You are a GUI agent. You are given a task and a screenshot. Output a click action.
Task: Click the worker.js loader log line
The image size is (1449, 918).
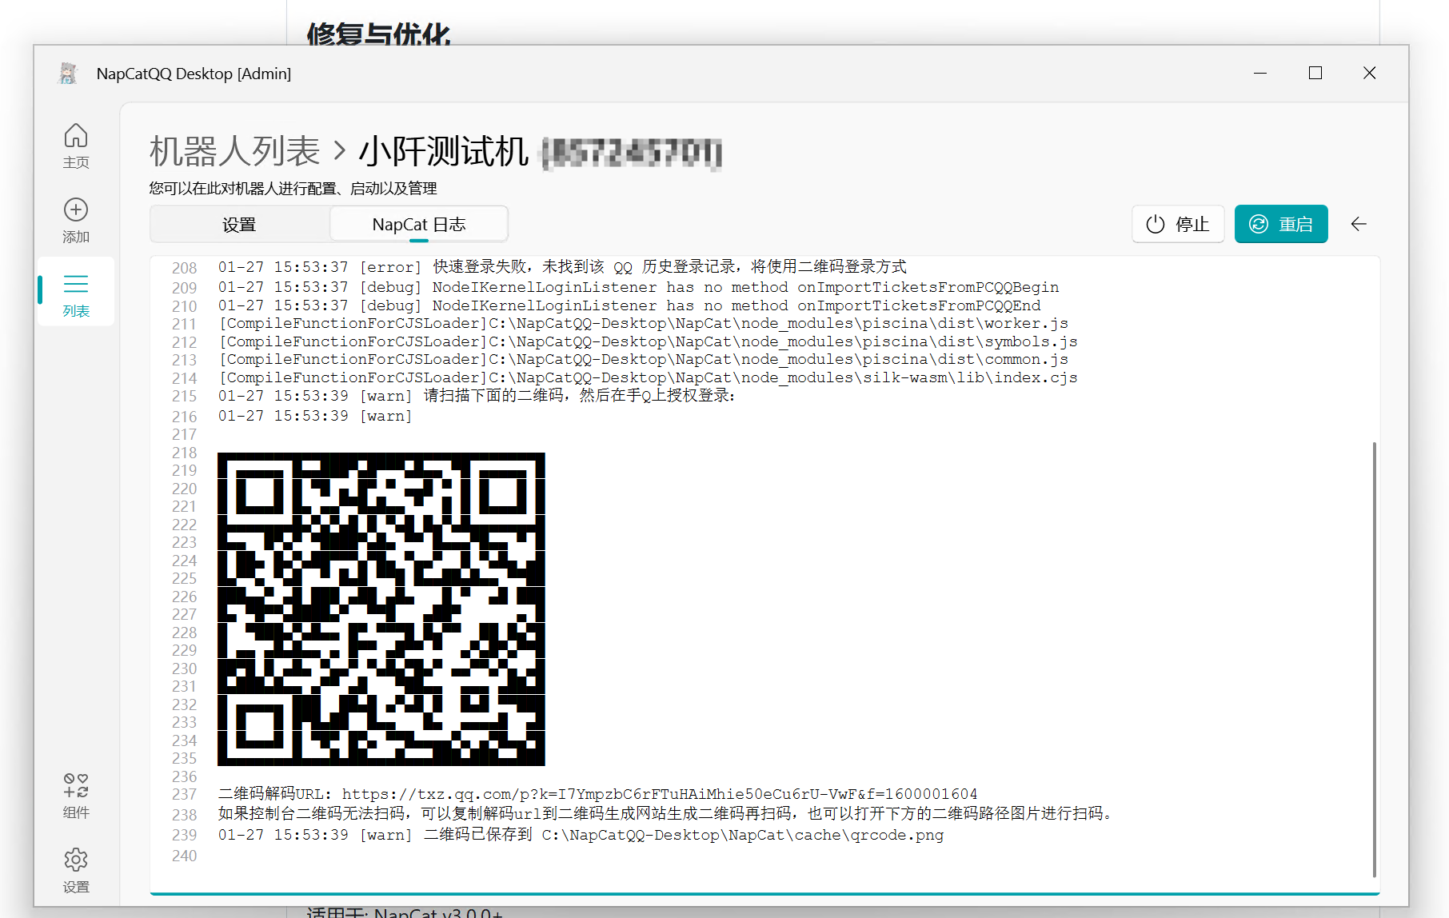tap(644, 323)
